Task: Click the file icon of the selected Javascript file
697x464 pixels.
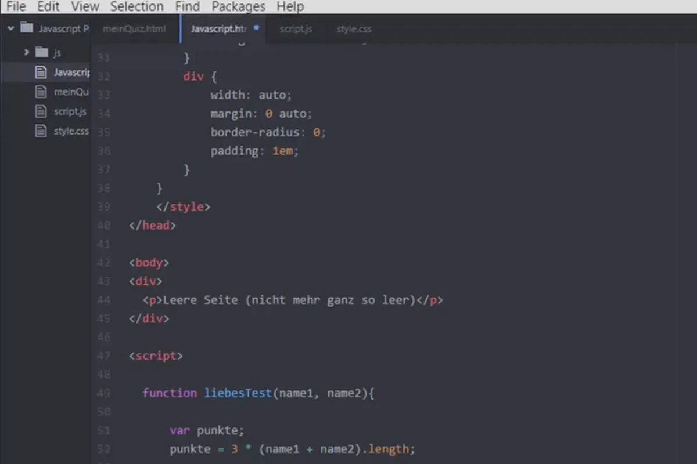Action: (x=41, y=72)
